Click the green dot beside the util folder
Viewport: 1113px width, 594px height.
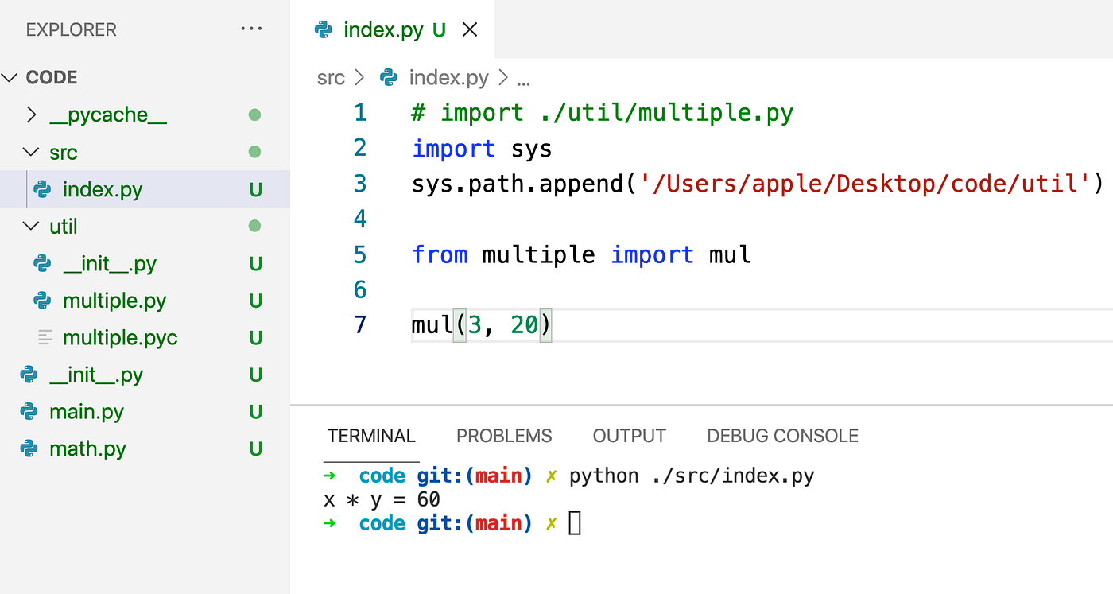(254, 226)
